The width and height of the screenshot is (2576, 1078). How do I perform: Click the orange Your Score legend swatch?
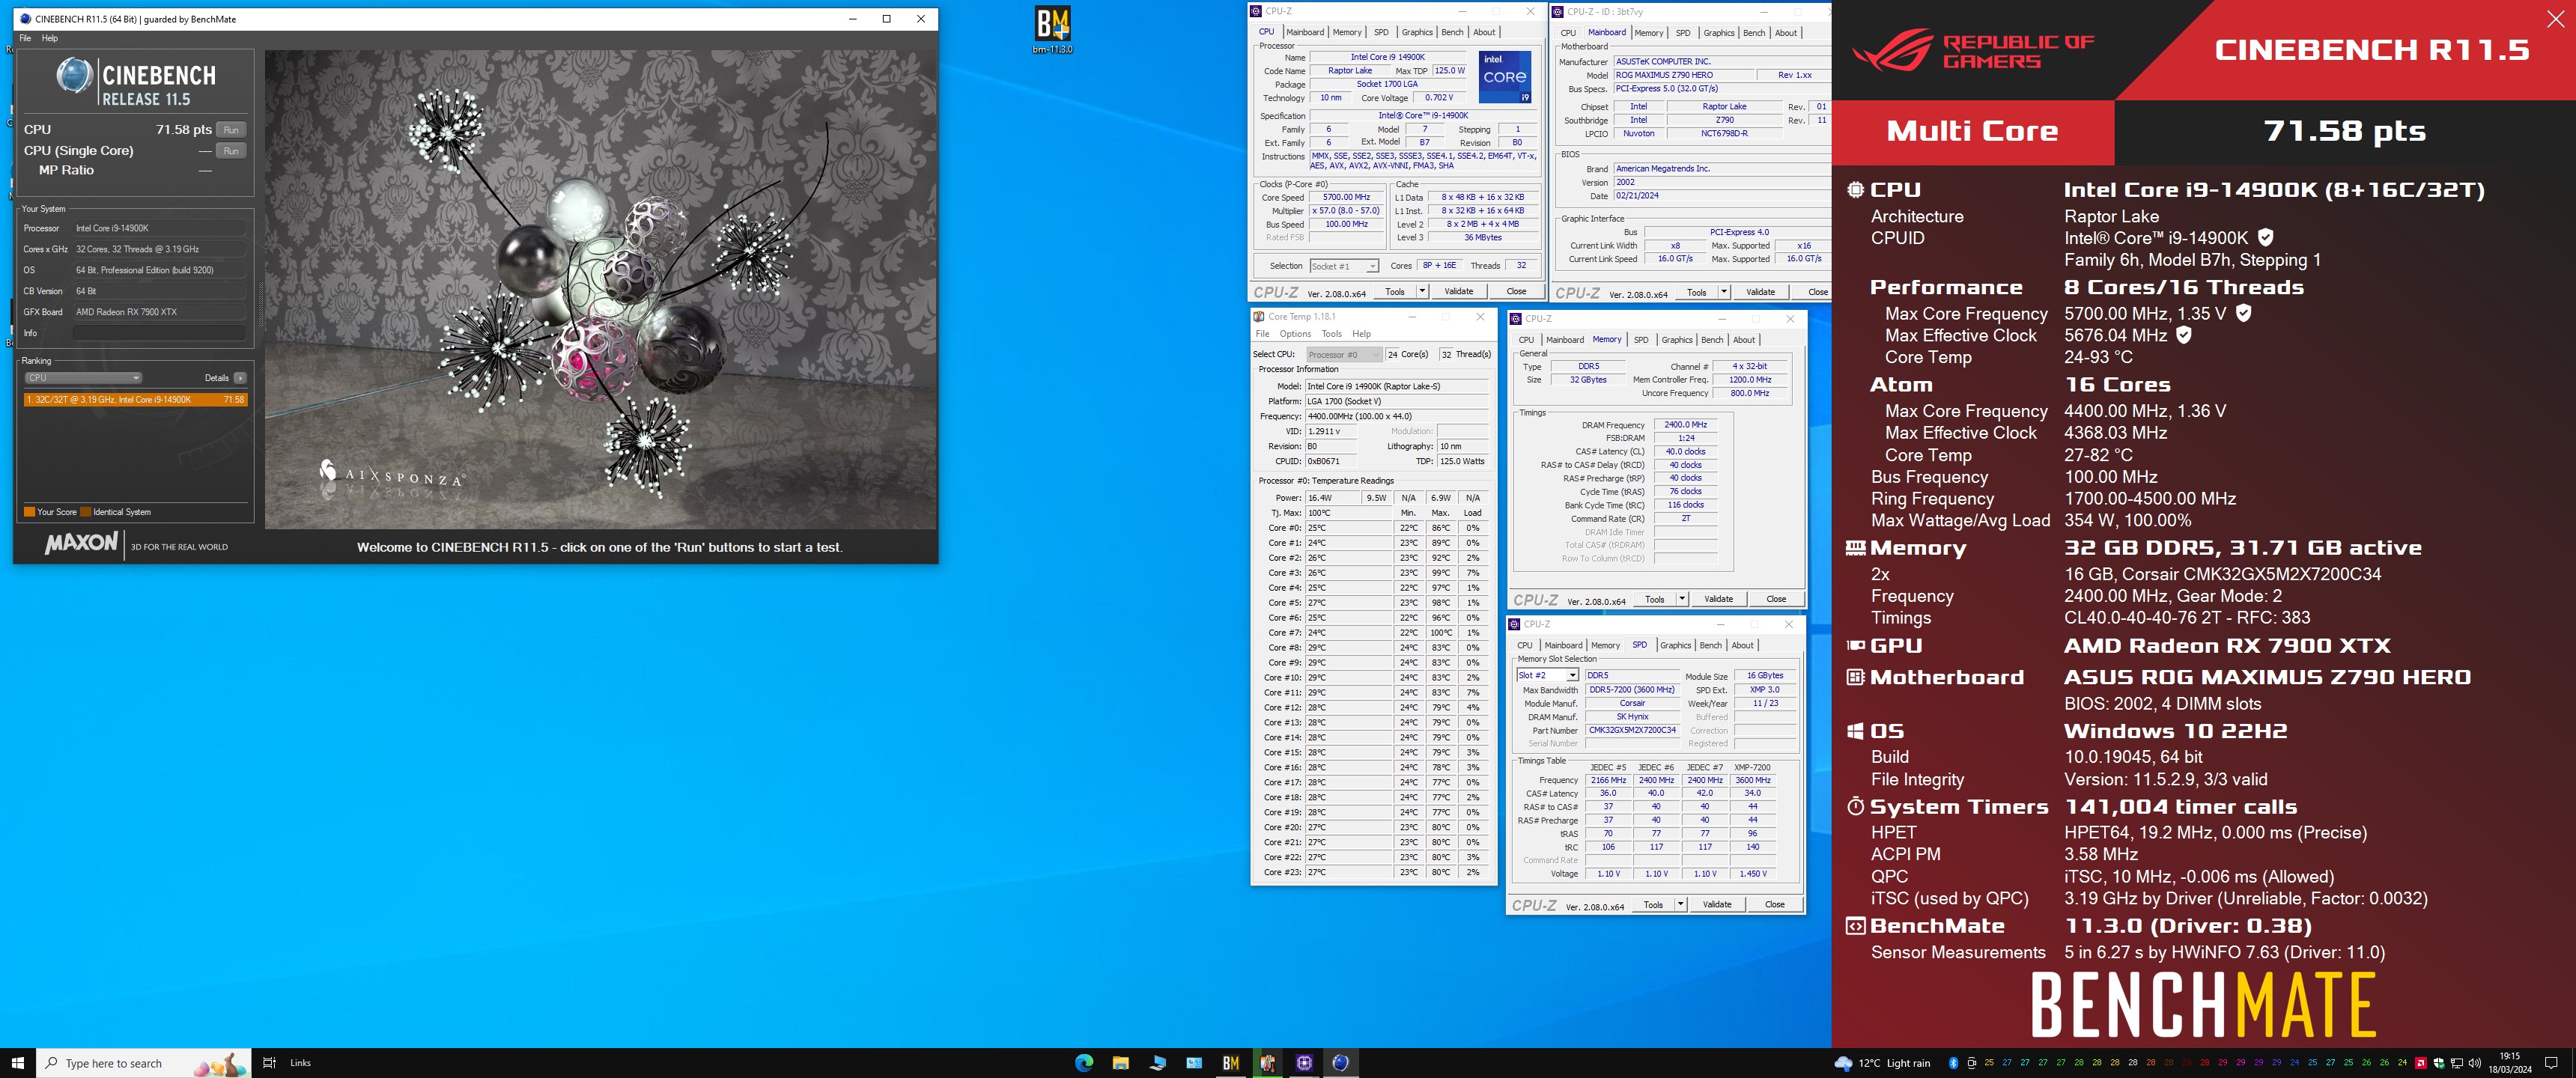(29, 512)
